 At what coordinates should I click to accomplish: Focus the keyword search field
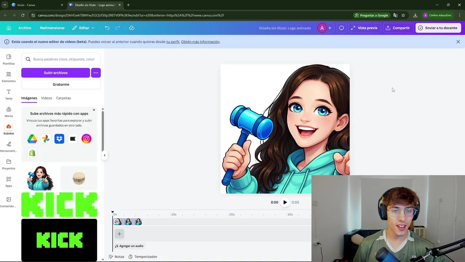61,59
